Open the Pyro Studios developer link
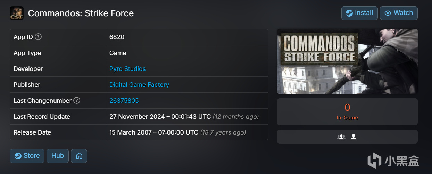Viewport: 432px width, 174px height. tap(127, 69)
